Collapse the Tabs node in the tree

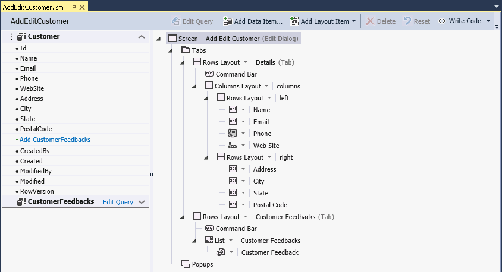click(x=170, y=50)
